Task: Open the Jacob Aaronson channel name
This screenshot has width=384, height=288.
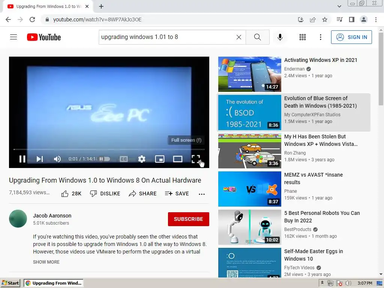Action: (x=52, y=216)
